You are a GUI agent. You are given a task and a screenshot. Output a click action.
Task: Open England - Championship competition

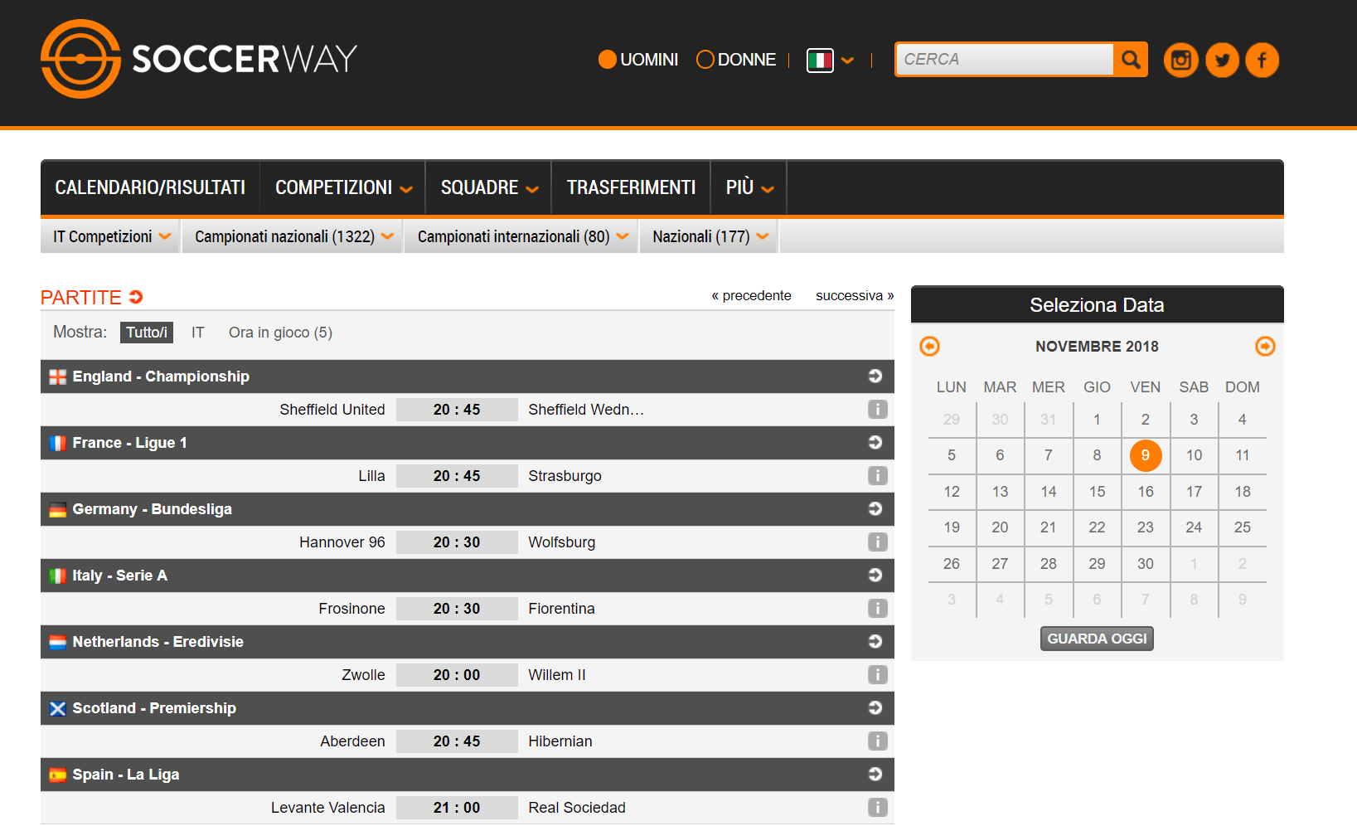point(161,376)
